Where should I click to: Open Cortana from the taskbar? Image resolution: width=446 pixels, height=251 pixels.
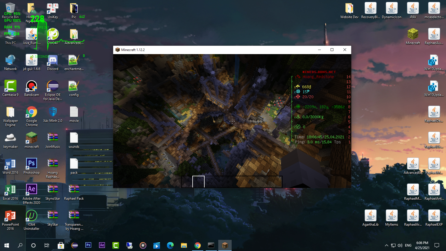(x=33, y=245)
